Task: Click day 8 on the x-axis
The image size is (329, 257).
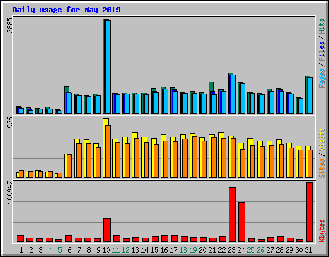Action: click(x=89, y=250)
